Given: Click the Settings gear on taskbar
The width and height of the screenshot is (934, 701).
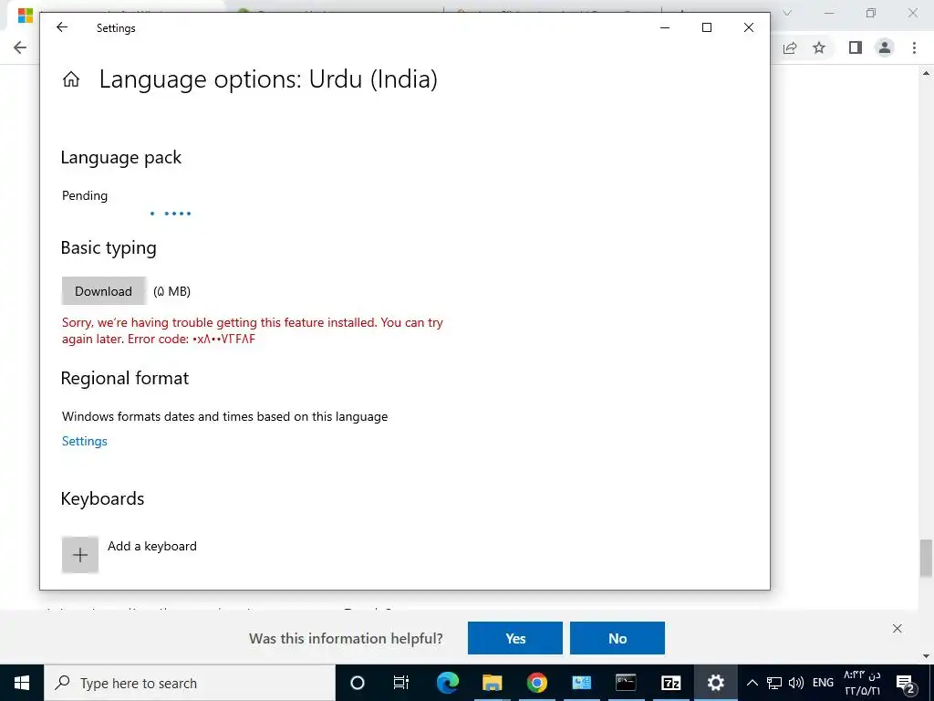Looking at the screenshot, I should click(715, 683).
